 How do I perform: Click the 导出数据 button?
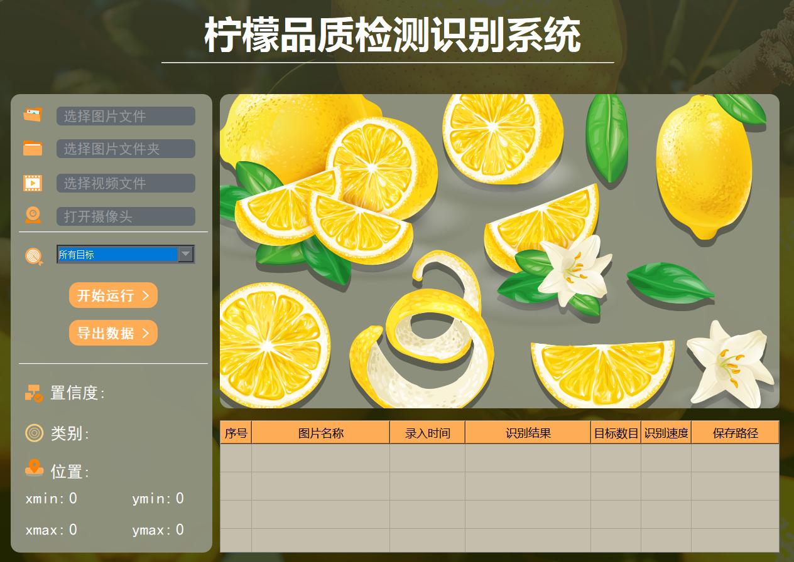click(x=113, y=333)
